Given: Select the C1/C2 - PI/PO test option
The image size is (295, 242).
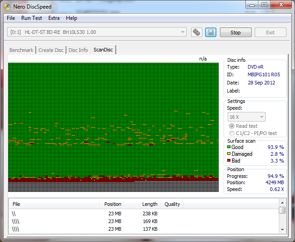Looking at the screenshot, I should [x=232, y=133].
